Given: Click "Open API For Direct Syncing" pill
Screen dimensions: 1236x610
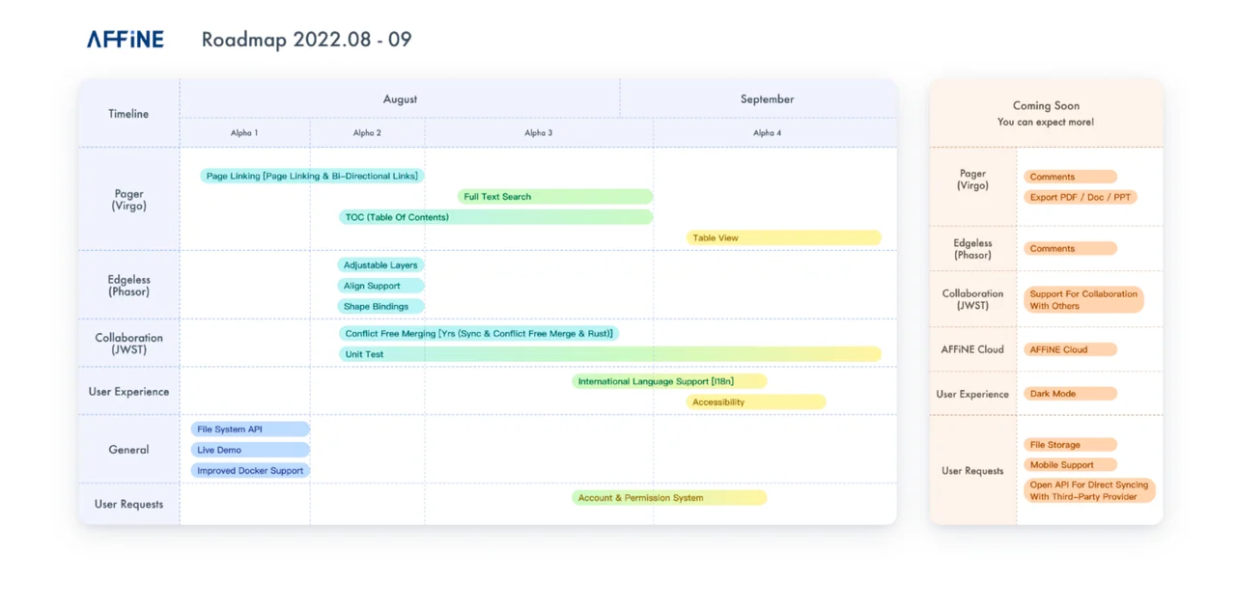Looking at the screenshot, I should pos(1089,491).
